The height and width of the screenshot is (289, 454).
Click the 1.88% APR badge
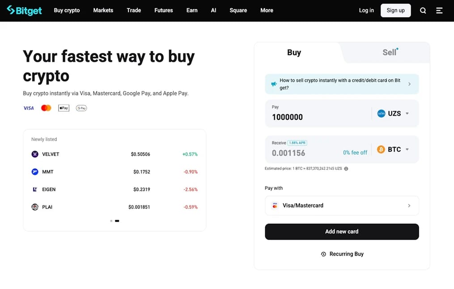pos(297,143)
